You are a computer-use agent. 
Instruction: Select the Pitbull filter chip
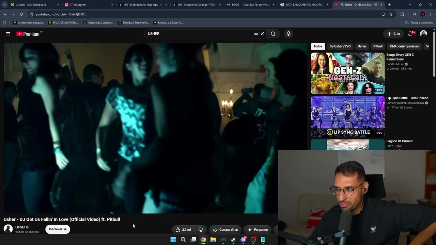(x=378, y=46)
